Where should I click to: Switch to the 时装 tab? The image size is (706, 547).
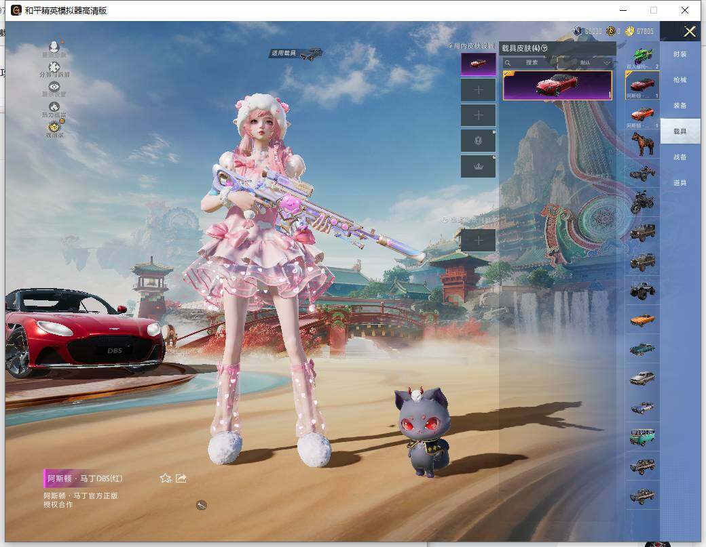coord(680,54)
